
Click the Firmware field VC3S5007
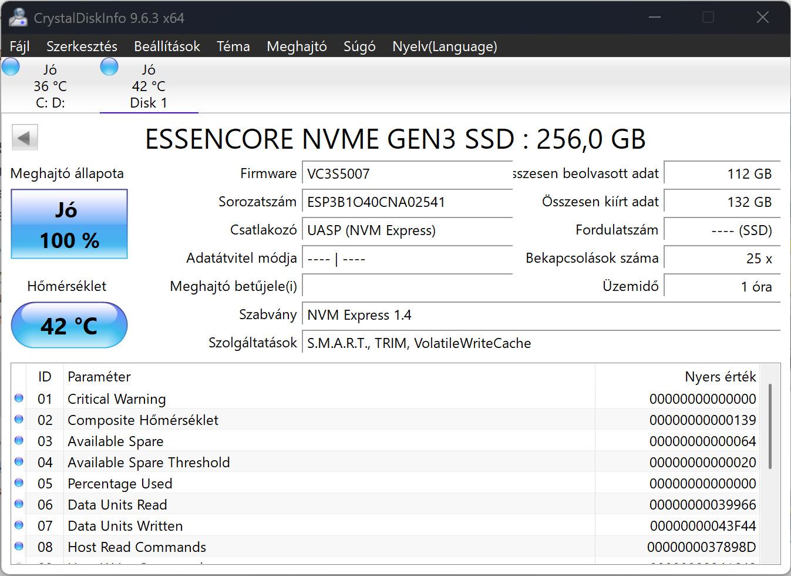coord(406,174)
